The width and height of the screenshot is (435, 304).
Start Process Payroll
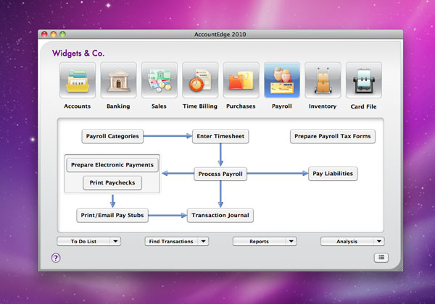[220, 174]
